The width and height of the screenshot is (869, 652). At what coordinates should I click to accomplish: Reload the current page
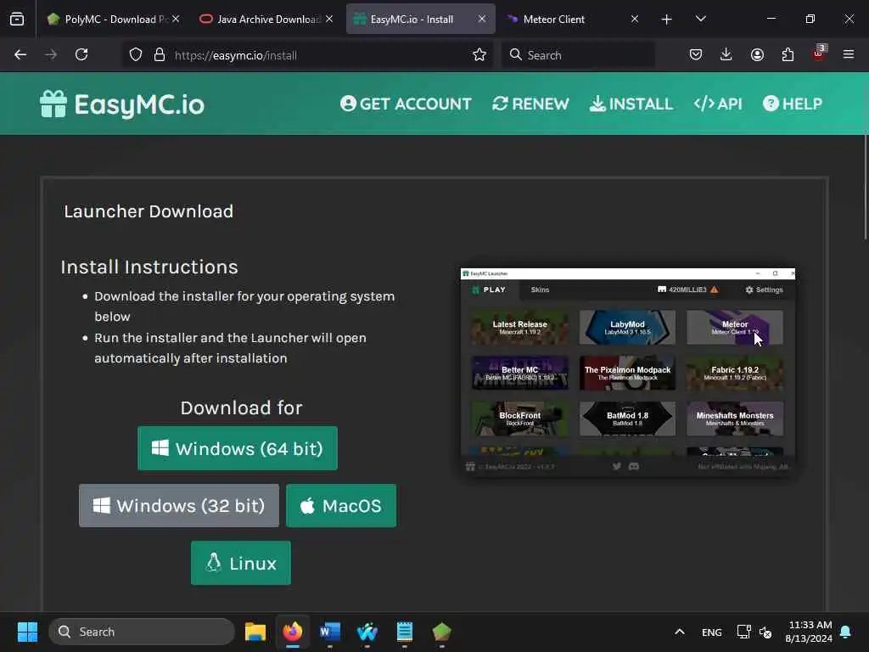point(81,55)
